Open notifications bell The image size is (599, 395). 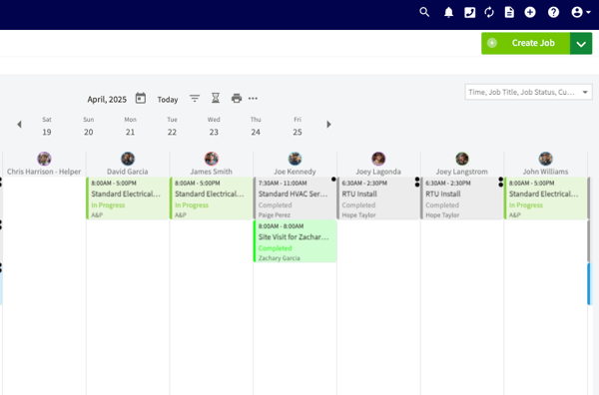pyautogui.click(x=448, y=13)
